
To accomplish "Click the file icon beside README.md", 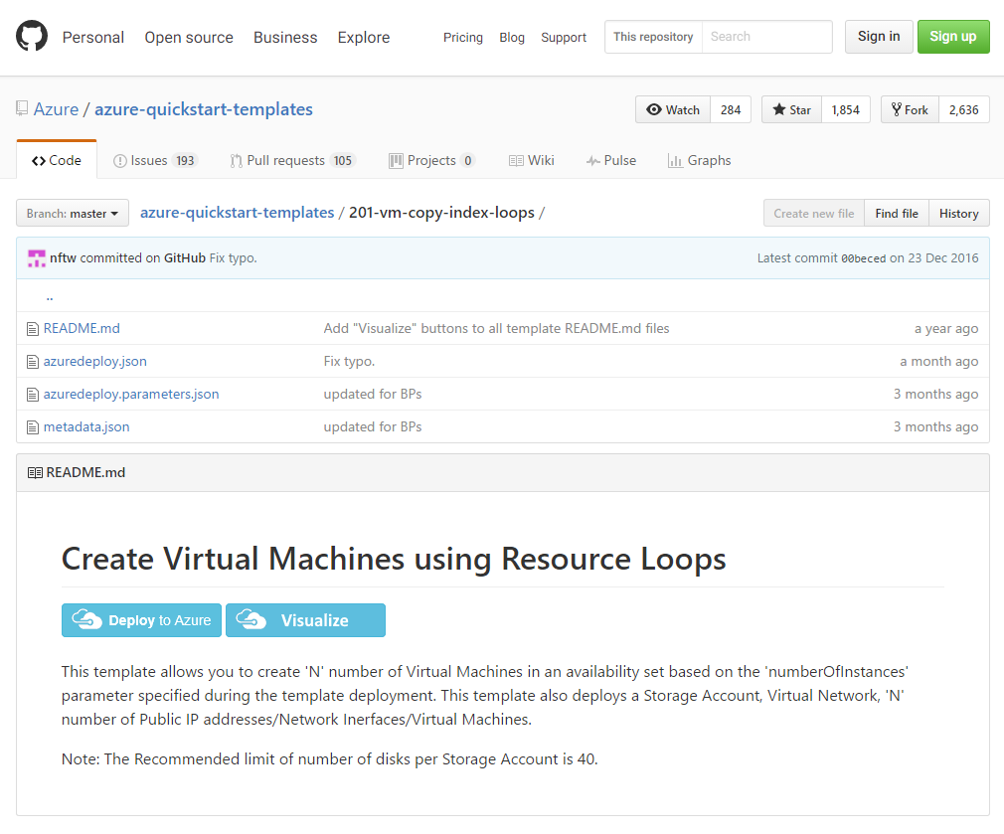I will pyautogui.click(x=33, y=329).
